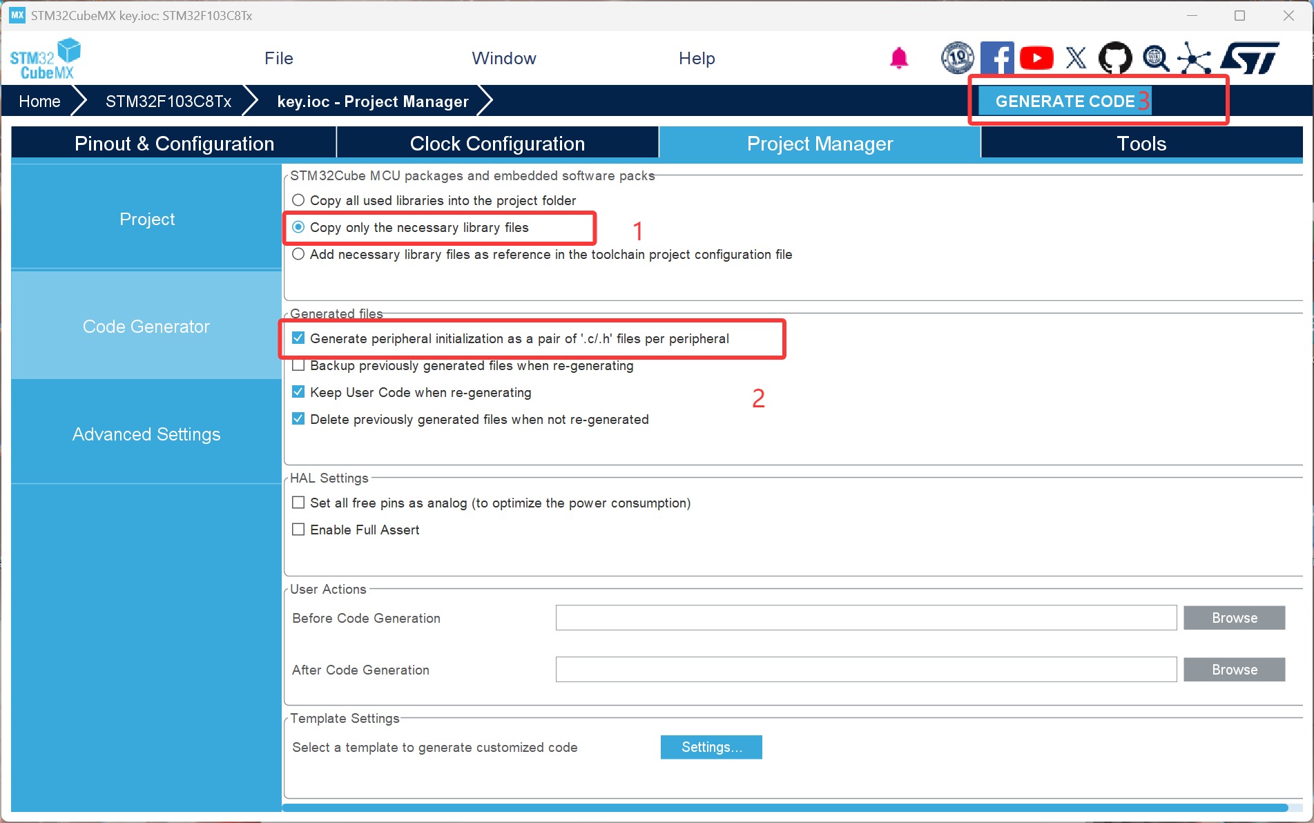Open Advanced Settings sidebar section

pyautogui.click(x=146, y=434)
